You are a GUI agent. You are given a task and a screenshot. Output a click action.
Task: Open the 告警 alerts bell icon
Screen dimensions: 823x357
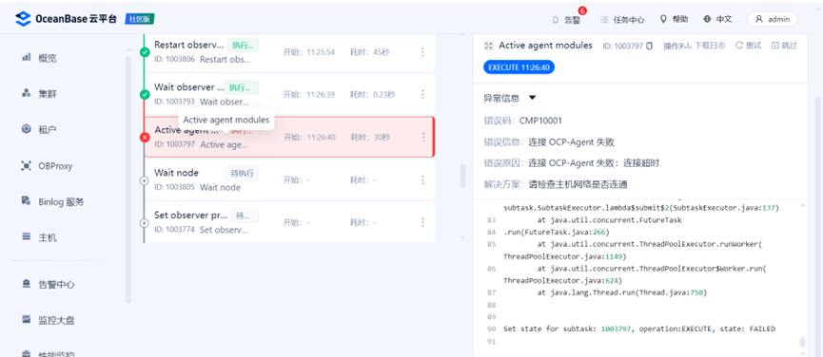click(x=556, y=19)
